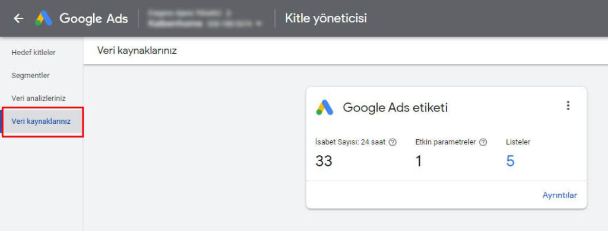Screen dimensions: 608x231
Task: Open the account selector dropdown arrow
Action: [259, 24]
